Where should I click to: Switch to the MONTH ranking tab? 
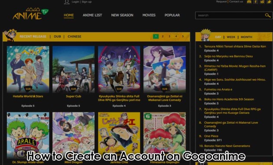coord(247,37)
